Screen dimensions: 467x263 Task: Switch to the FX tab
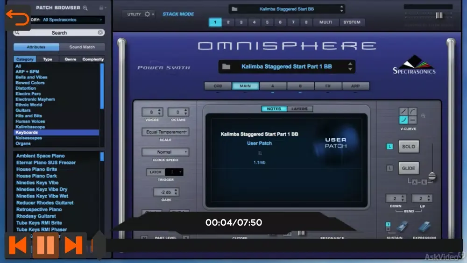[328, 86]
